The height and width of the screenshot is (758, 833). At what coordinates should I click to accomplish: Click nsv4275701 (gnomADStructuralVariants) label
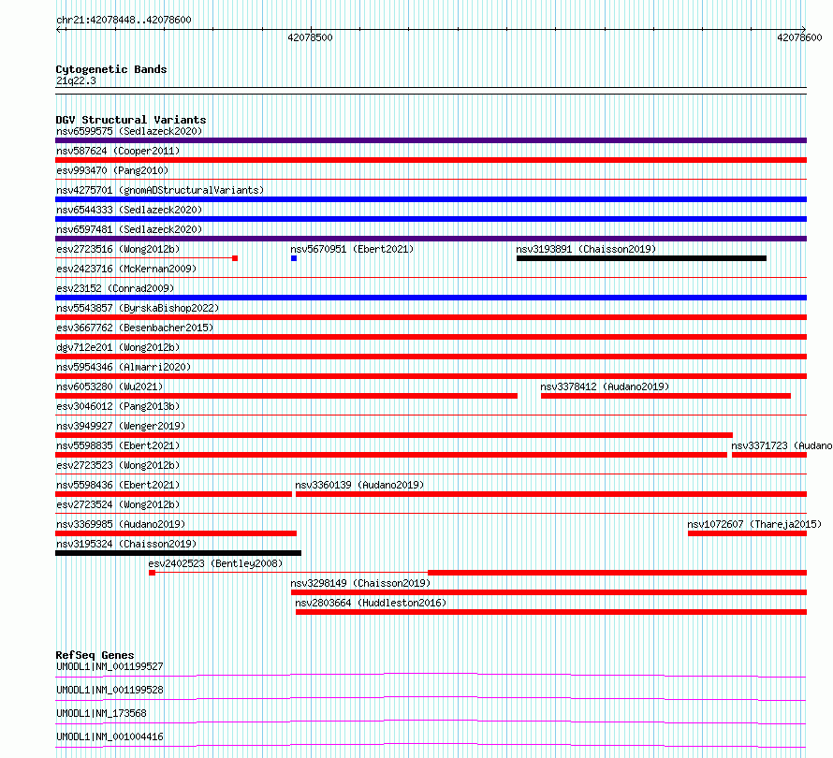(x=160, y=190)
